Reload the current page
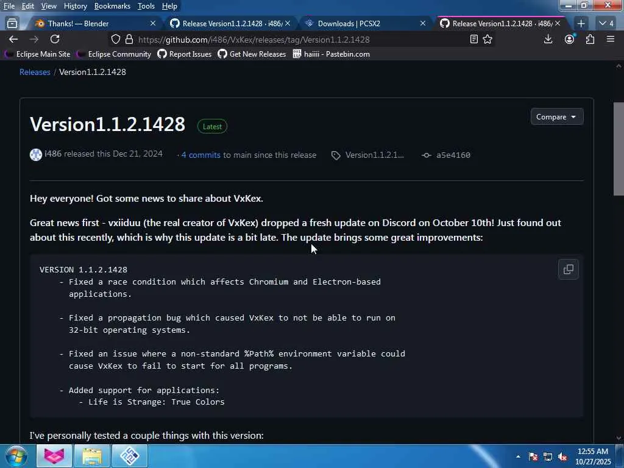Viewport: 624px width, 468px height. coord(55,39)
